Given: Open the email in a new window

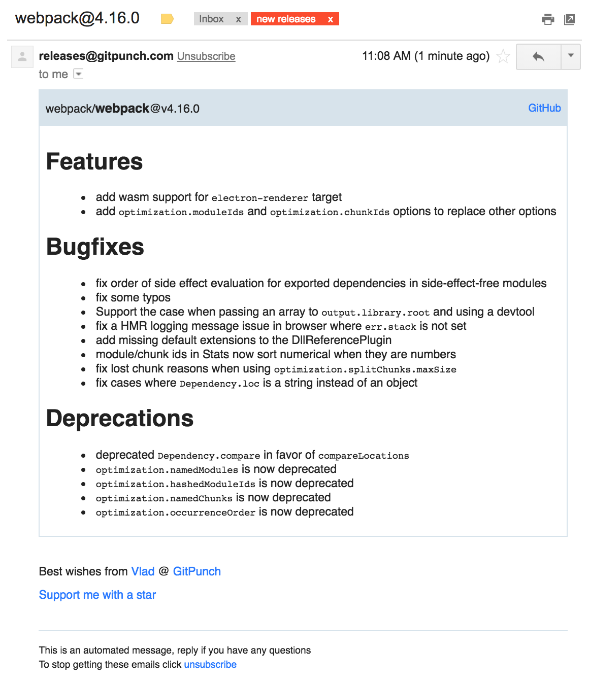Looking at the screenshot, I should tap(570, 20).
